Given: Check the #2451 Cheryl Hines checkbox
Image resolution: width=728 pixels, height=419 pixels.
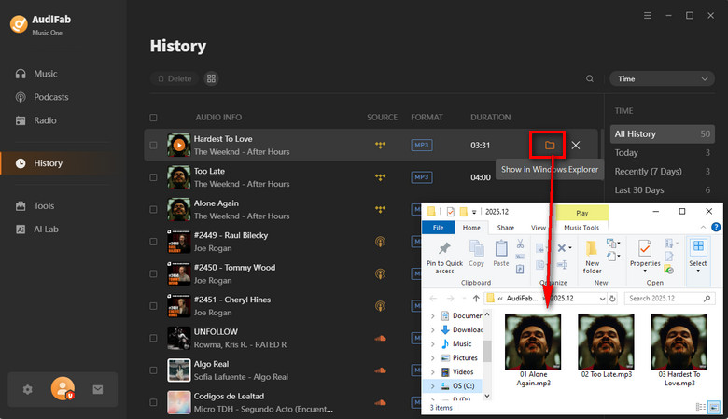Looking at the screenshot, I should point(153,306).
